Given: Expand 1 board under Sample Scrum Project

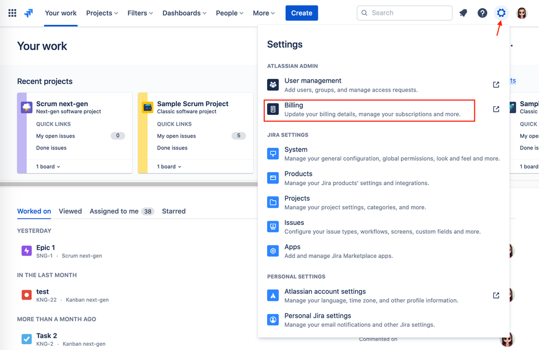Looking at the screenshot, I should tap(169, 167).
